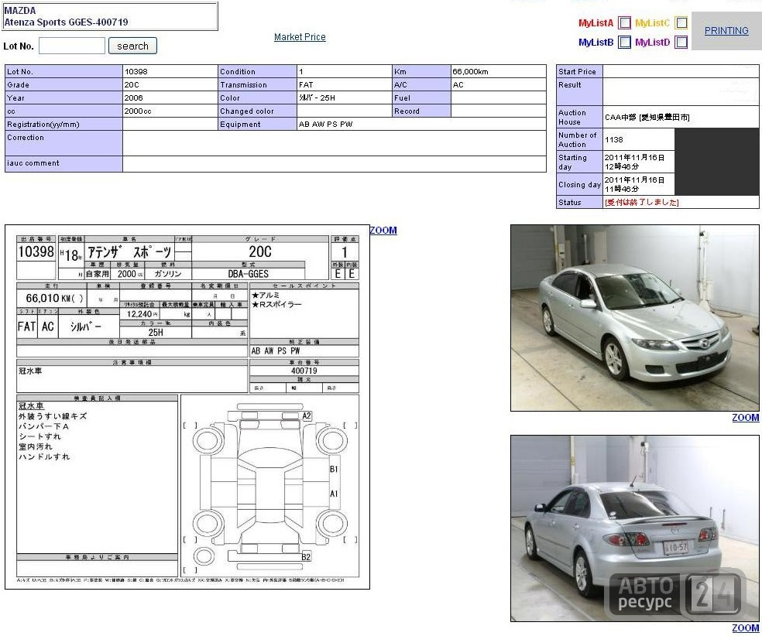Tick the MyListB checkbox
Image resolution: width=762 pixels, height=636 pixels.
tap(624, 43)
